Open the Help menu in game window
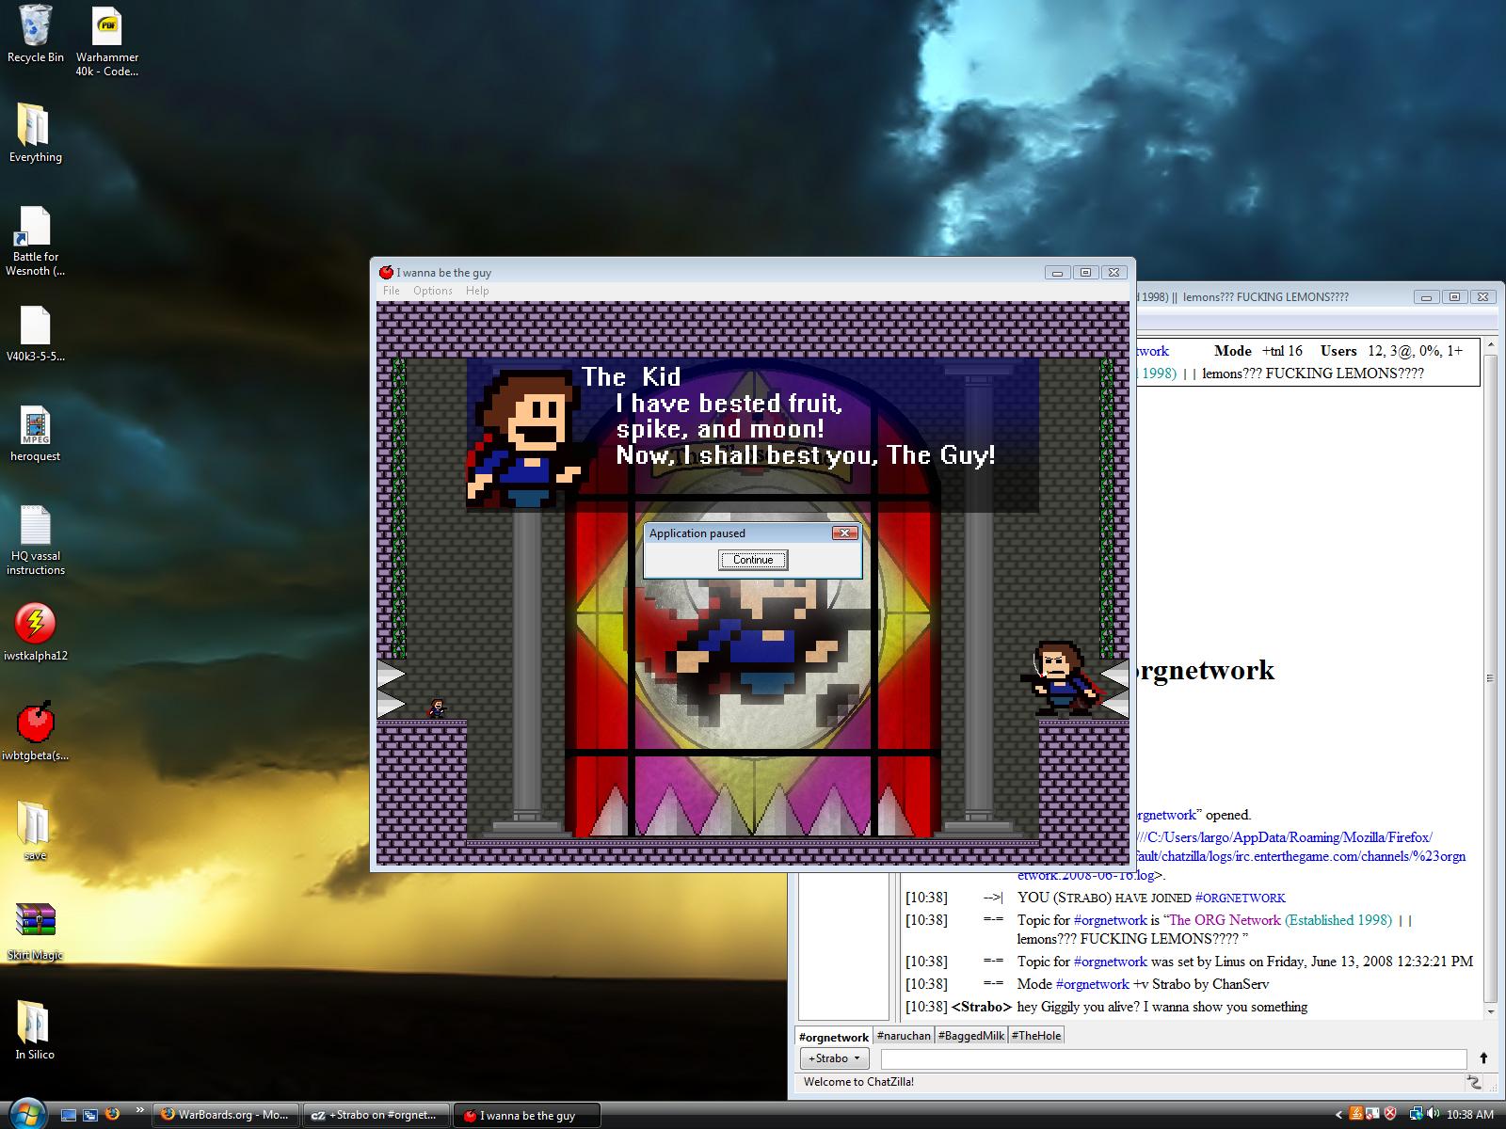 pos(477,291)
